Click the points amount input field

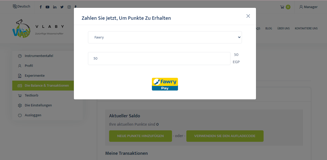coord(159,59)
